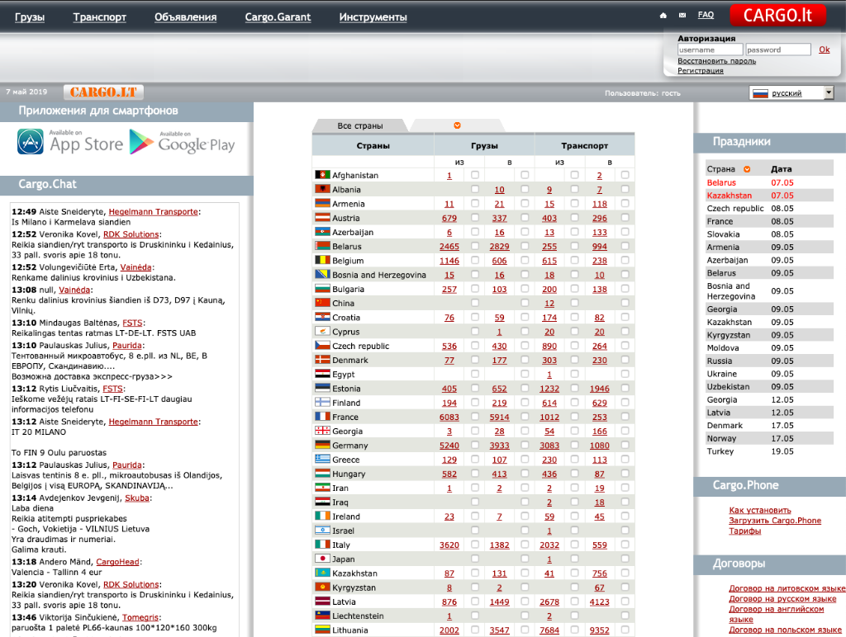Image resolution: width=846 pixels, height=637 pixels.
Task: Open Lithuania transport count 9352
Action: (x=600, y=630)
